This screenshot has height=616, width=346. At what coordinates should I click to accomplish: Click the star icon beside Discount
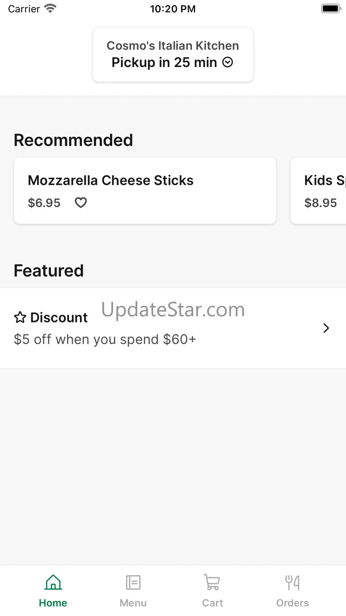coord(20,318)
